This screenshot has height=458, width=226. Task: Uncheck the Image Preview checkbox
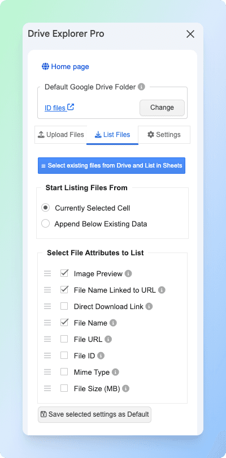click(64, 273)
